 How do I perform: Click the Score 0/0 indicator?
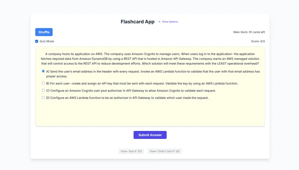pyautogui.click(x=258, y=41)
